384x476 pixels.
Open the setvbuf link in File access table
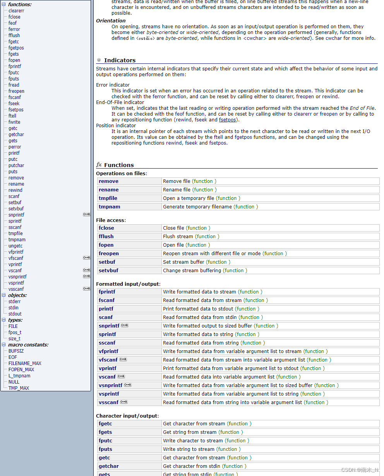(108, 271)
